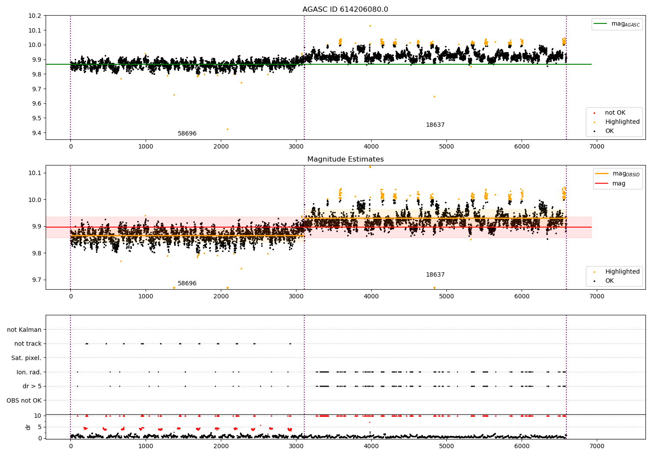The height and width of the screenshot is (456, 652).
Task: Click '1000' x tick of Magnitude Estimates plot
Action: click(146, 297)
